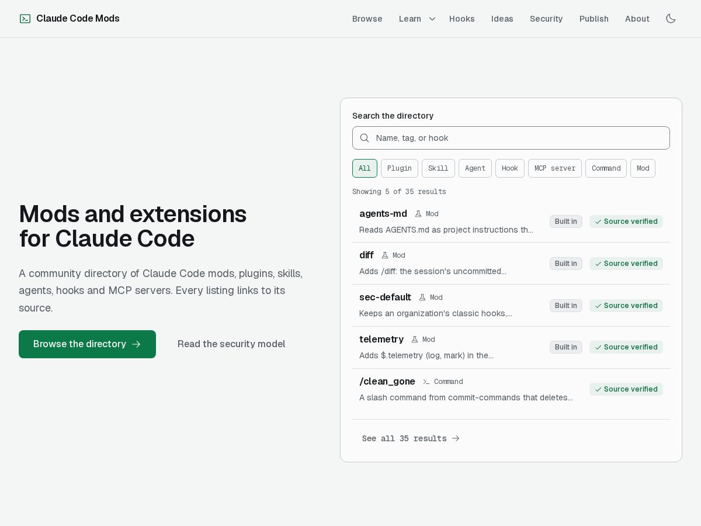Filter results by MCP server
The width and height of the screenshot is (701, 526).
tap(555, 168)
